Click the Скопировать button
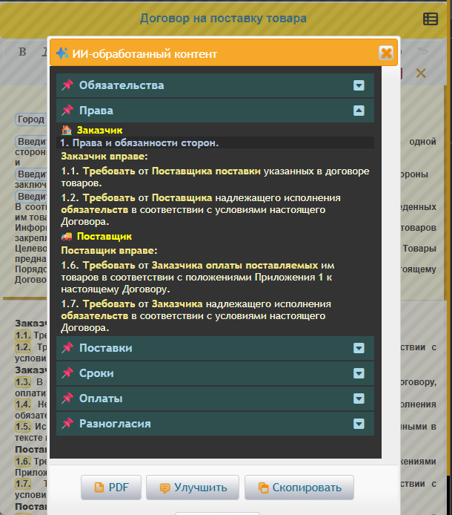The height and width of the screenshot is (515, 452). [x=299, y=488]
